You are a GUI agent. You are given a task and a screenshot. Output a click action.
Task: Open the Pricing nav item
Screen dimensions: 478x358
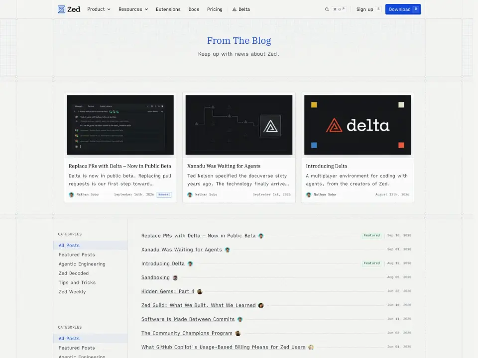(215, 9)
